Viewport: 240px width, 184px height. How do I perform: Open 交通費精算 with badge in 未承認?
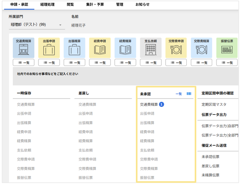pos(149,105)
